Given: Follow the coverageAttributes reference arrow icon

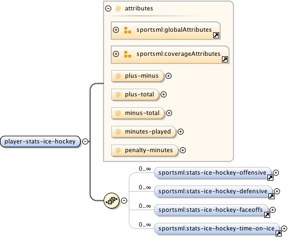Looking at the screenshot, I should click(225, 60).
